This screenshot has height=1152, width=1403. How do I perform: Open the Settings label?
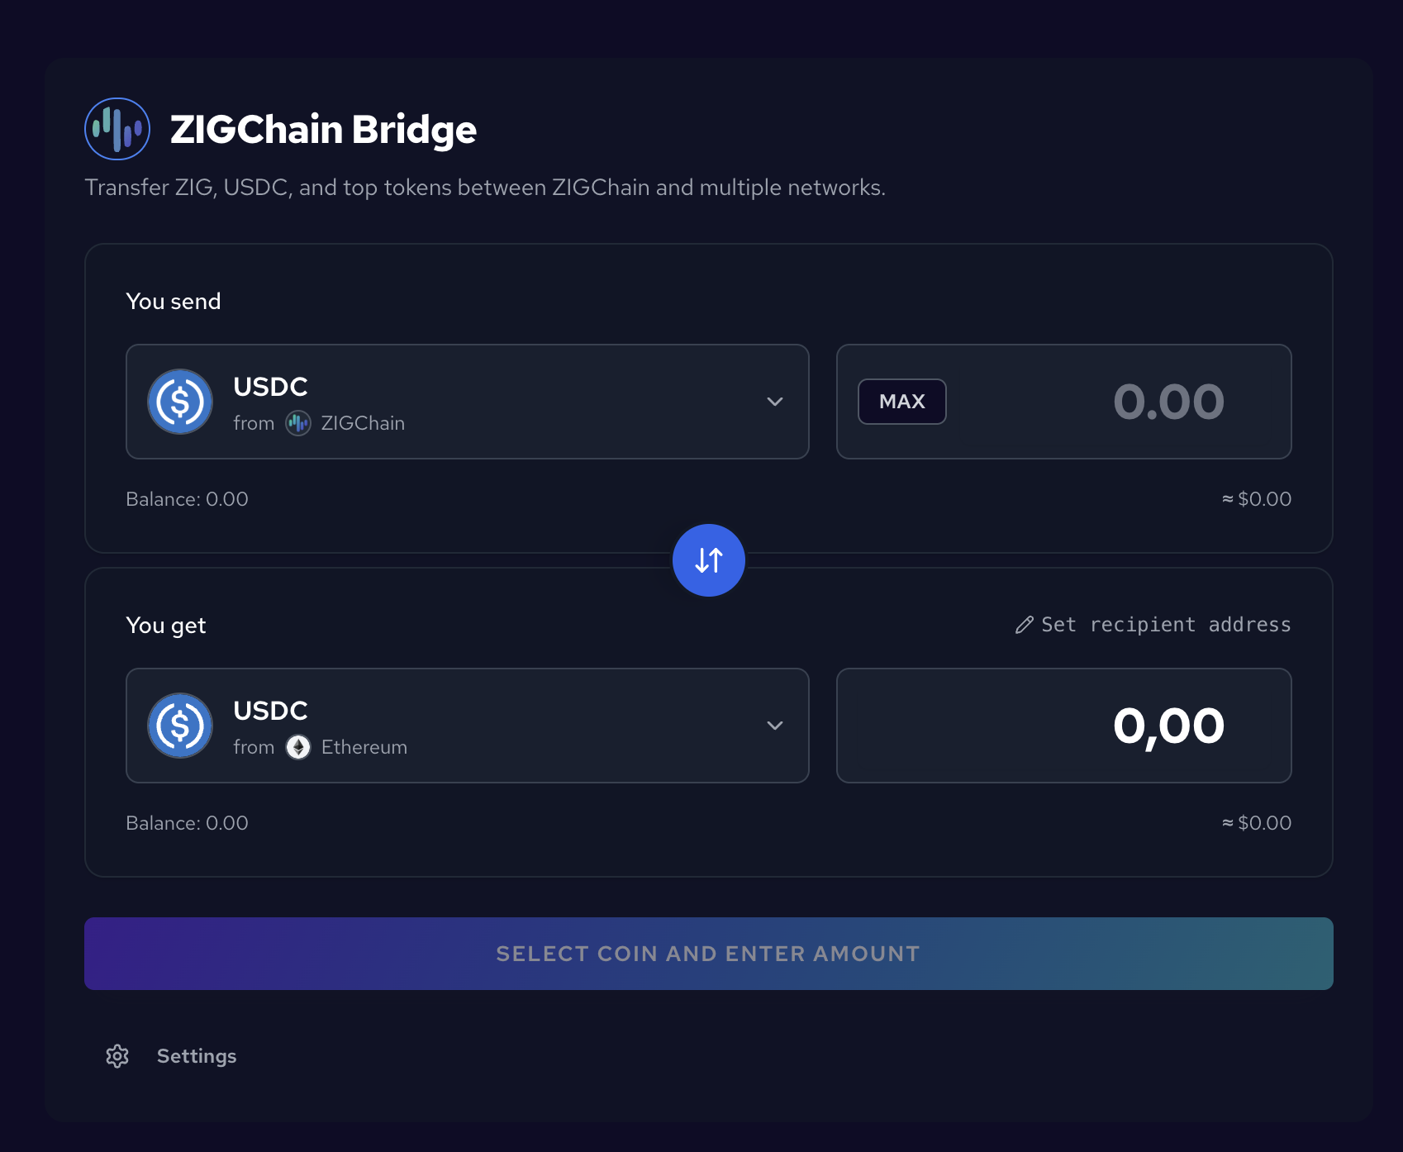[x=197, y=1056]
